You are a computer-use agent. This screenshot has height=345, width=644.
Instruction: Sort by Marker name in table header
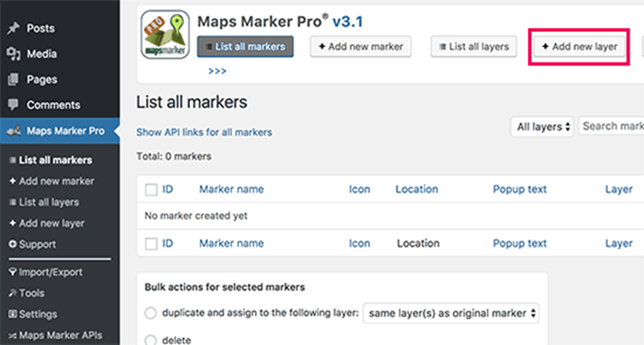click(x=232, y=190)
